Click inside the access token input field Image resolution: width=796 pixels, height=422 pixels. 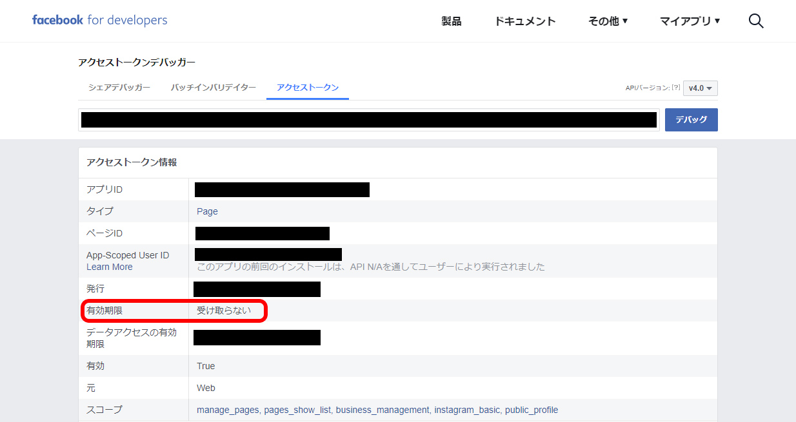(368, 120)
